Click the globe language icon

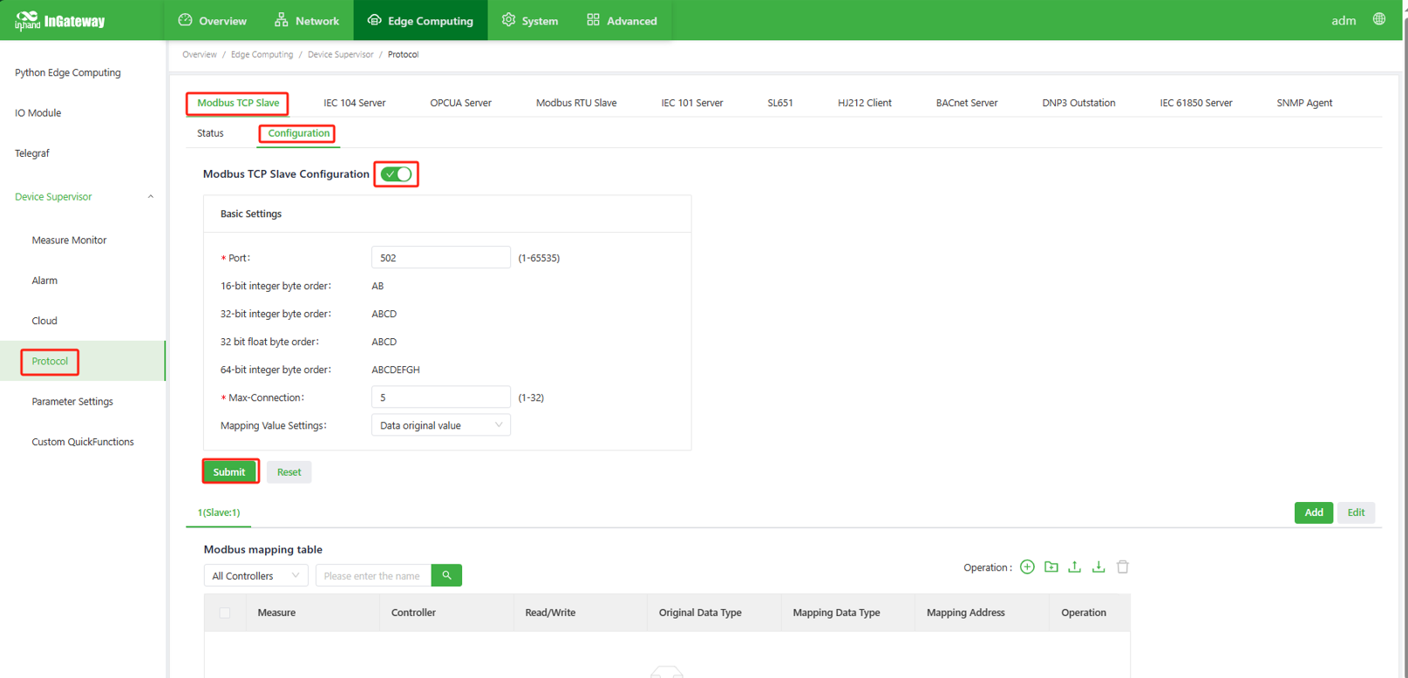click(x=1378, y=19)
